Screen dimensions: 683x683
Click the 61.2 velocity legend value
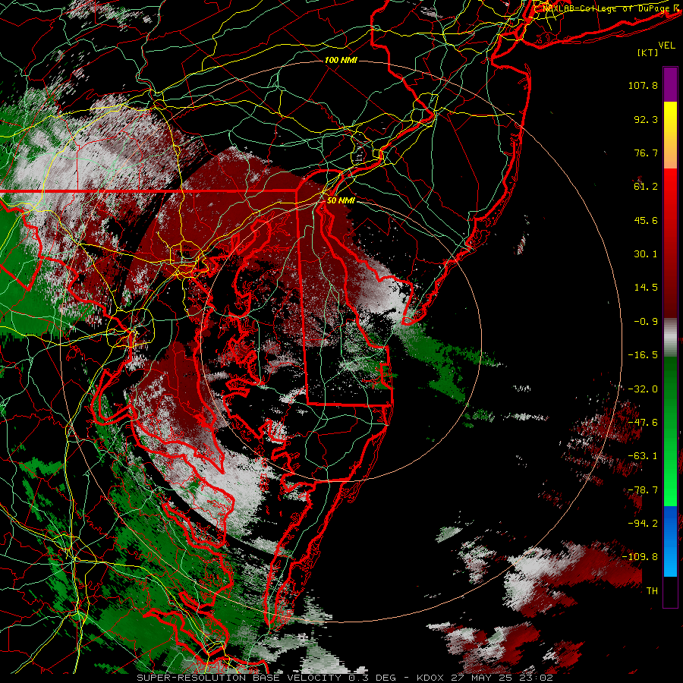(x=646, y=187)
